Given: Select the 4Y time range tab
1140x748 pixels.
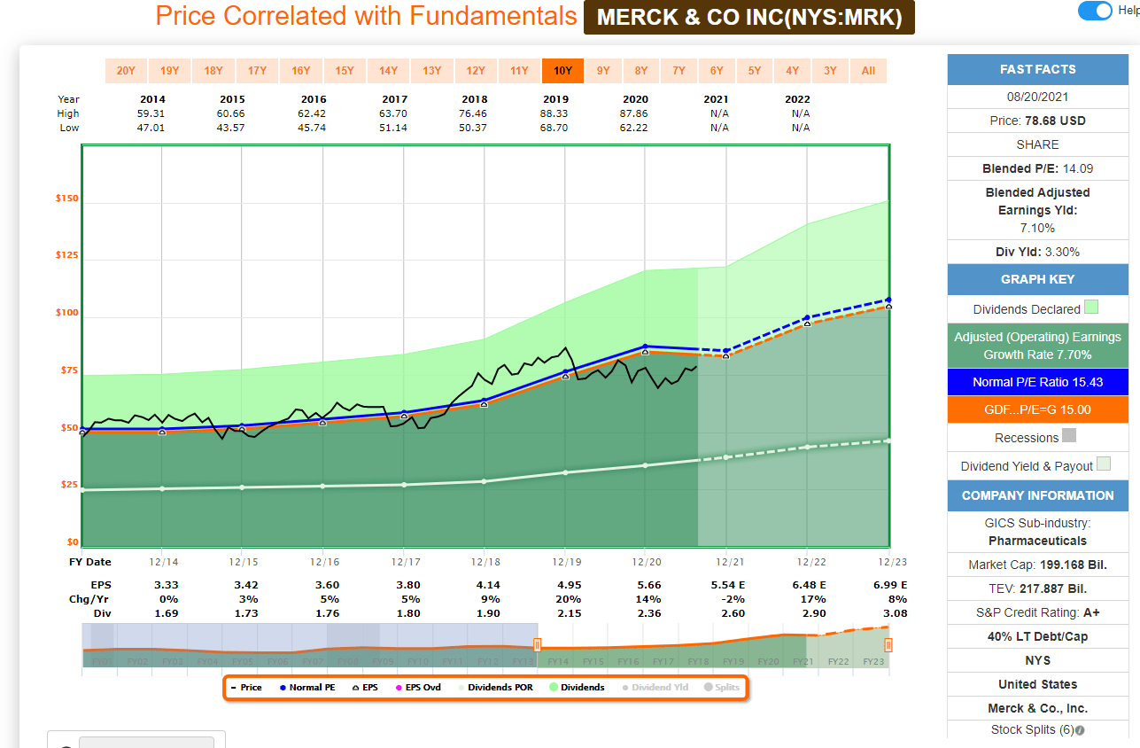Looking at the screenshot, I should point(792,71).
